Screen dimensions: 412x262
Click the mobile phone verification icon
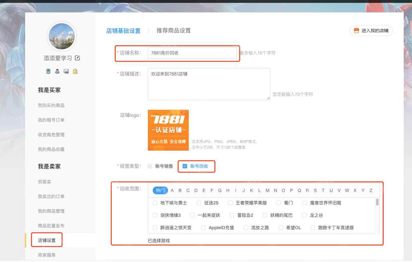pyautogui.click(x=48, y=71)
